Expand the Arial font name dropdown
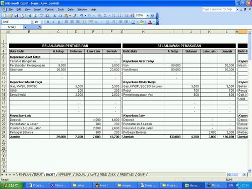The height and width of the screenshot is (189, 252). tap(32, 22)
